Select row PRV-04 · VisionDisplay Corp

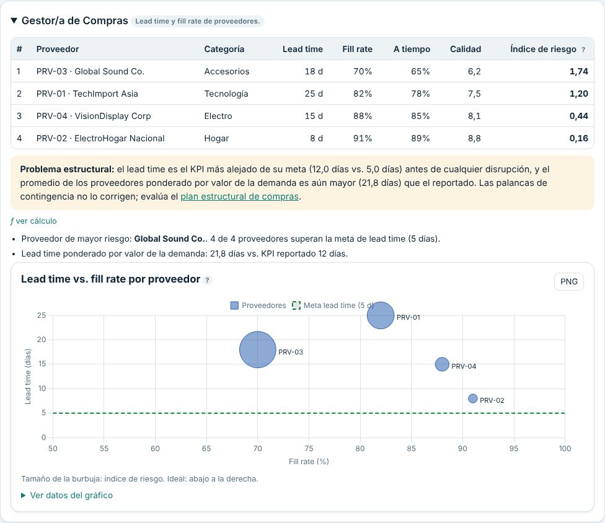coord(302,116)
